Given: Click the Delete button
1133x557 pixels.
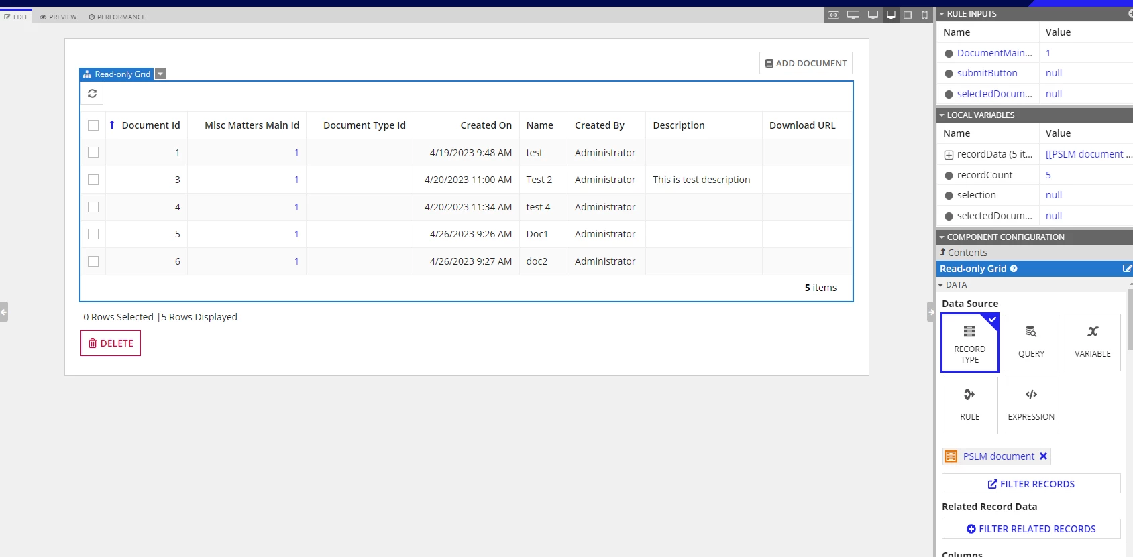Looking at the screenshot, I should coord(111,343).
